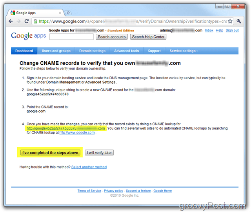Screen dimensions: 251x212
Task: Click the Google apps logo
Action: pyautogui.click(x=29, y=36)
